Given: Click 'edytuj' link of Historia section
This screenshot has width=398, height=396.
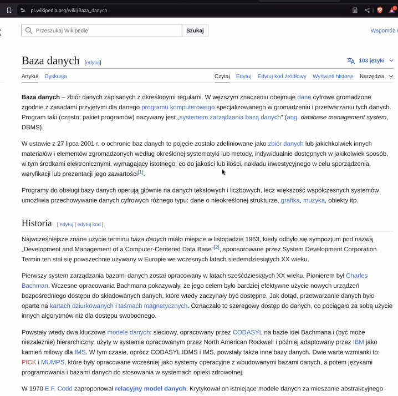Looking at the screenshot, I should [67, 224].
